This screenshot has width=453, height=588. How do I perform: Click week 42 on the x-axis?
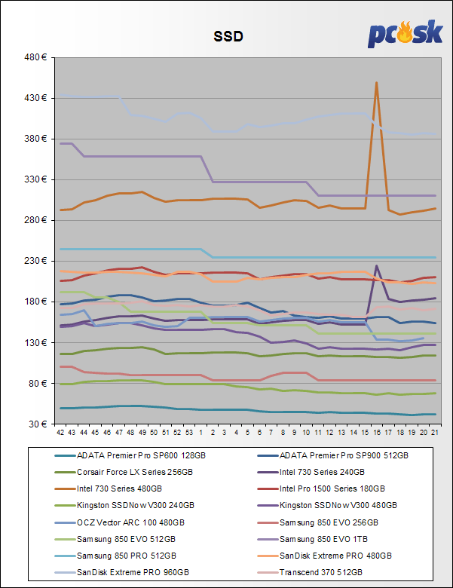[60, 433]
